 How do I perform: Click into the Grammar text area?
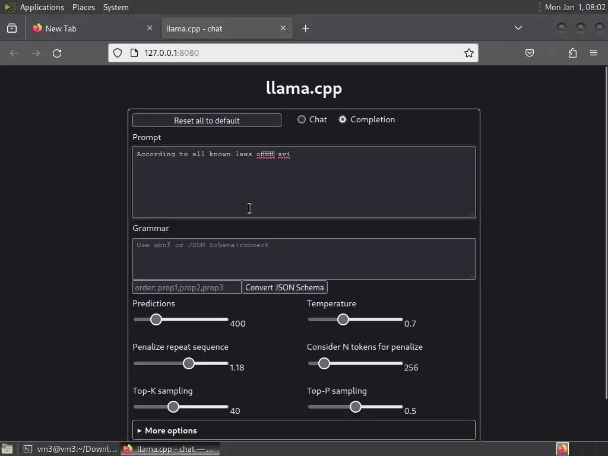click(304, 259)
